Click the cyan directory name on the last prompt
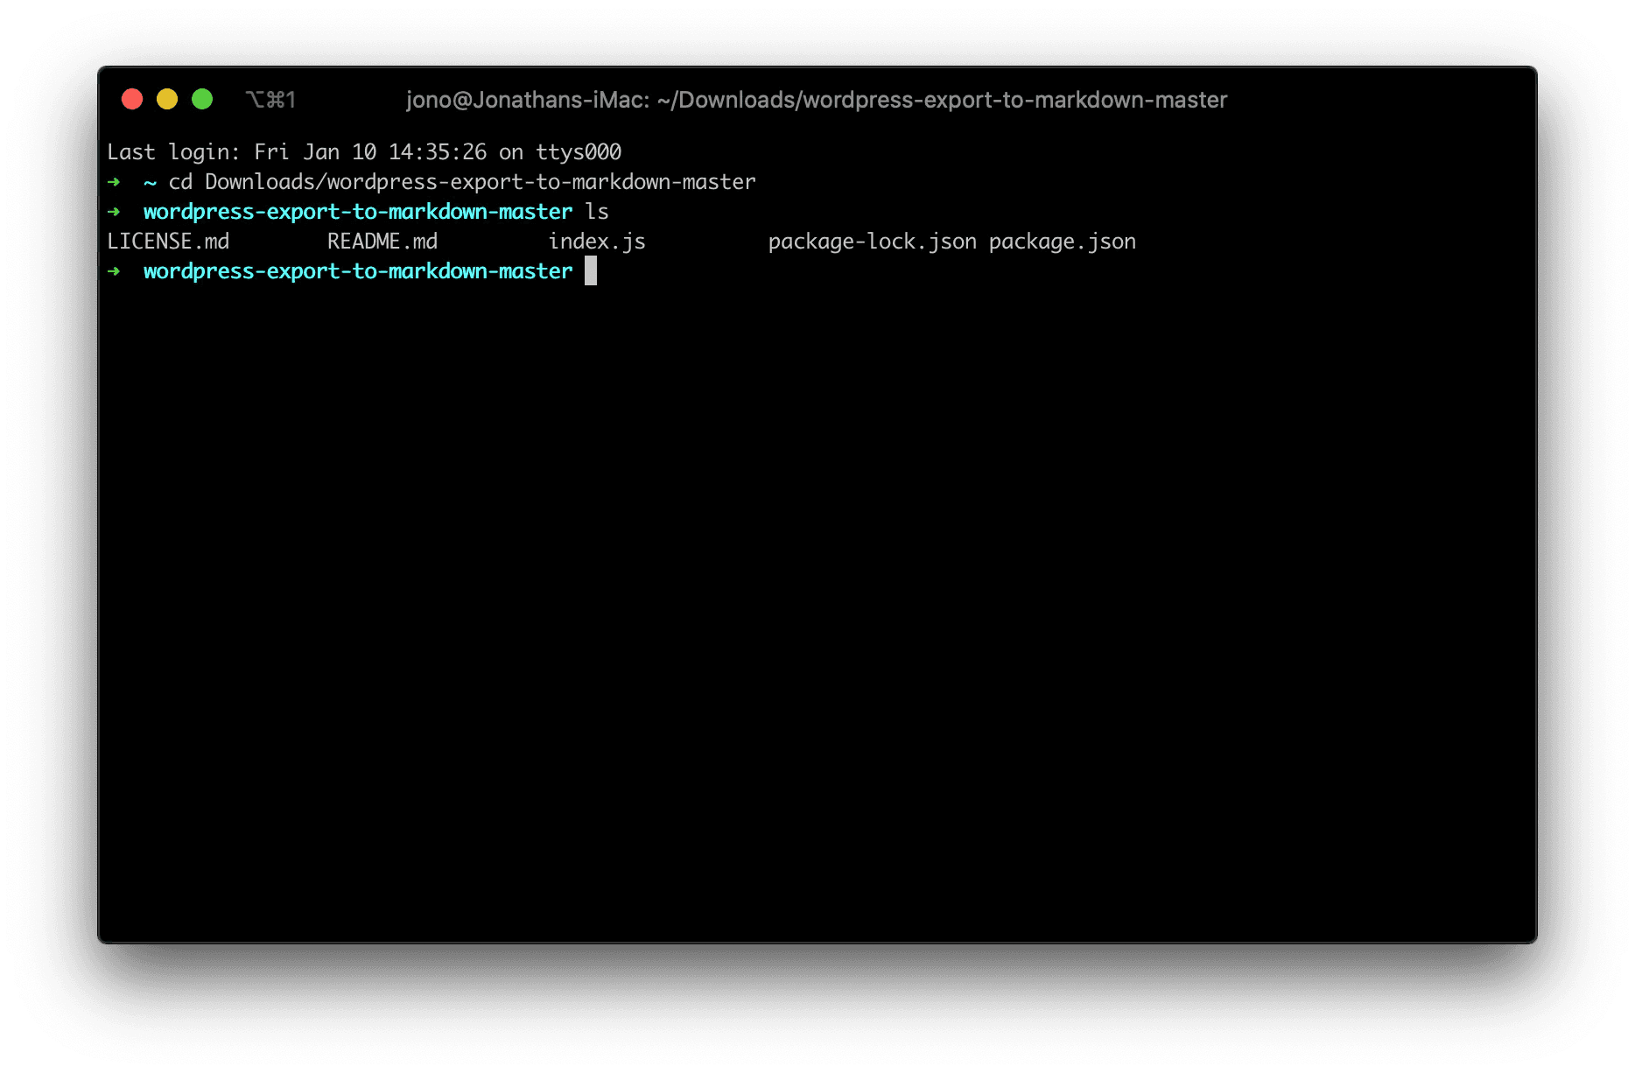 coord(358,271)
